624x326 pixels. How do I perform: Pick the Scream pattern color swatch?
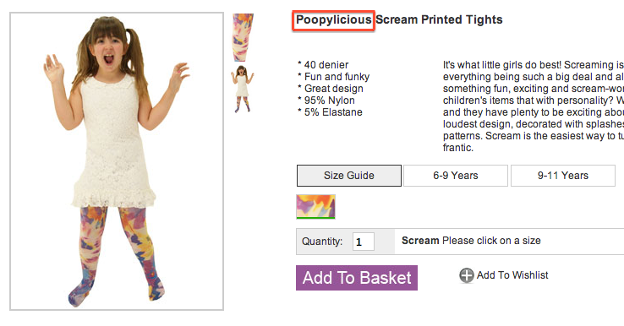(315, 207)
